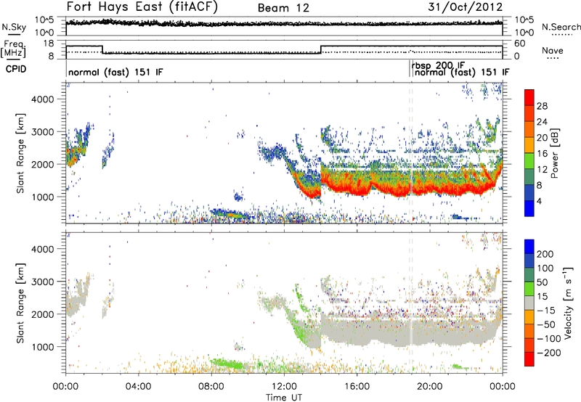Click the blue bottom of Power color bar
581x402 pixels.
tap(529, 208)
